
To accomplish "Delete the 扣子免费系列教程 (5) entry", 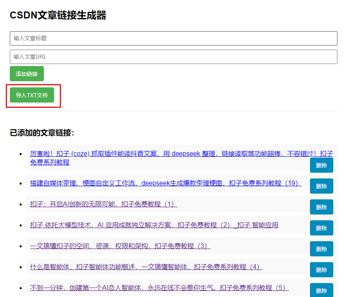I will (321, 290).
